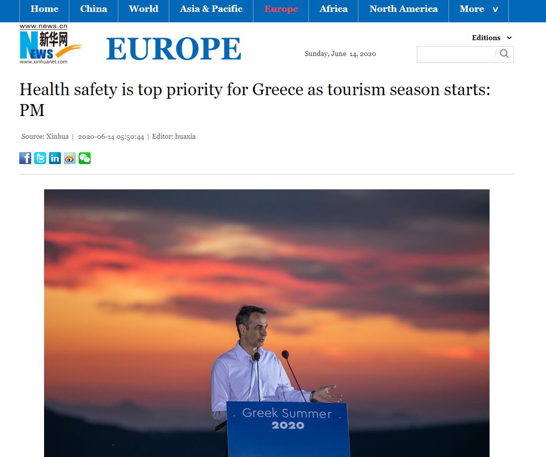This screenshot has width=546, height=457.
Task: Select the Europe navigation item
Action: pyautogui.click(x=281, y=9)
